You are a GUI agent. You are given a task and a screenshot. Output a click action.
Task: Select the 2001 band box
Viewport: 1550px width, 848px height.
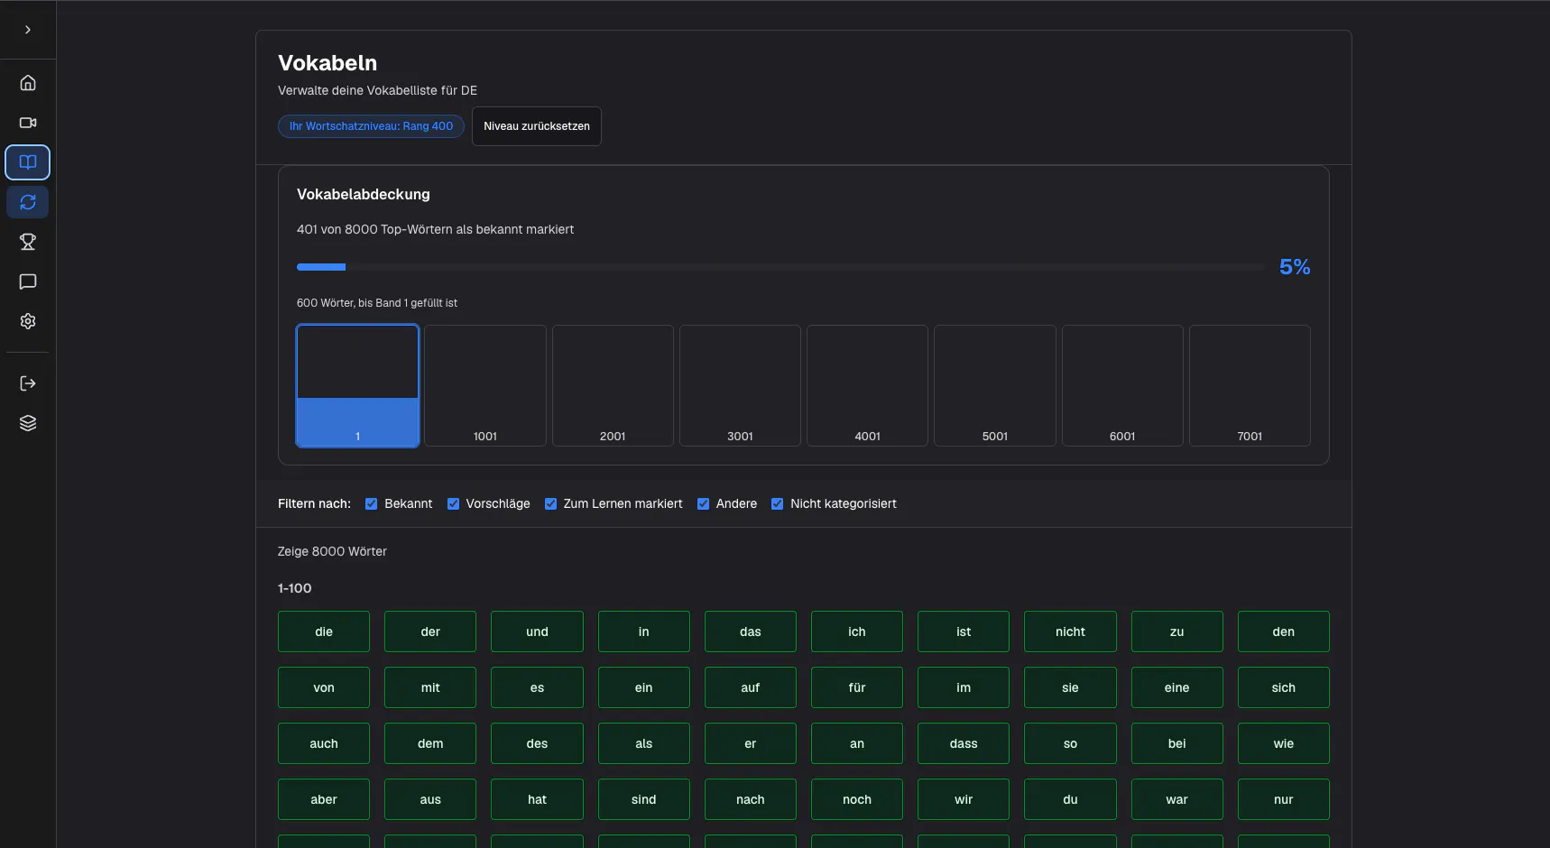point(613,386)
